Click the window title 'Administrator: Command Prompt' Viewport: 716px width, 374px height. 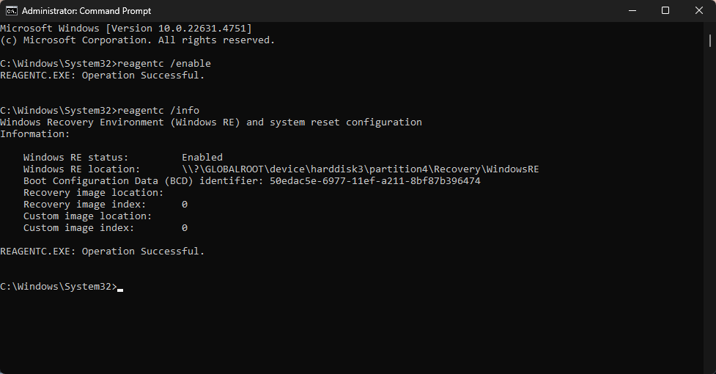point(86,10)
